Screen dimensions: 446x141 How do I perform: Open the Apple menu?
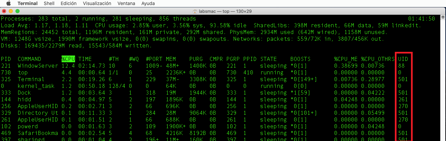coord(8,3)
